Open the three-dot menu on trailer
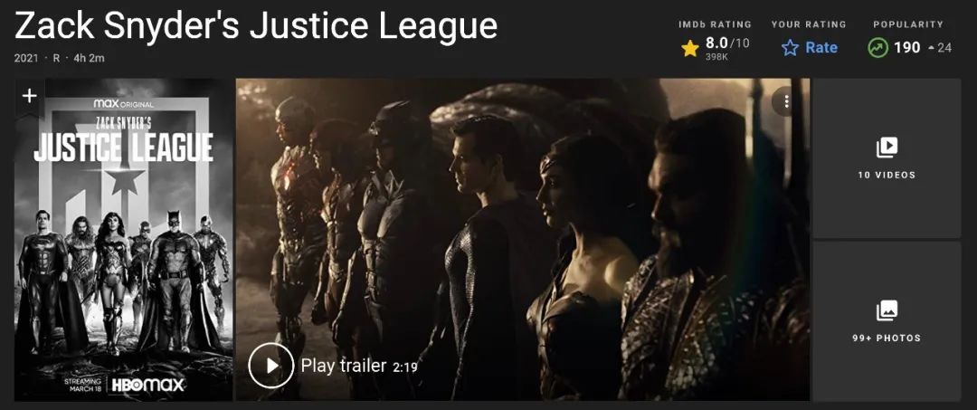The height and width of the screenshot is (410, 977). tap(786, 101)
